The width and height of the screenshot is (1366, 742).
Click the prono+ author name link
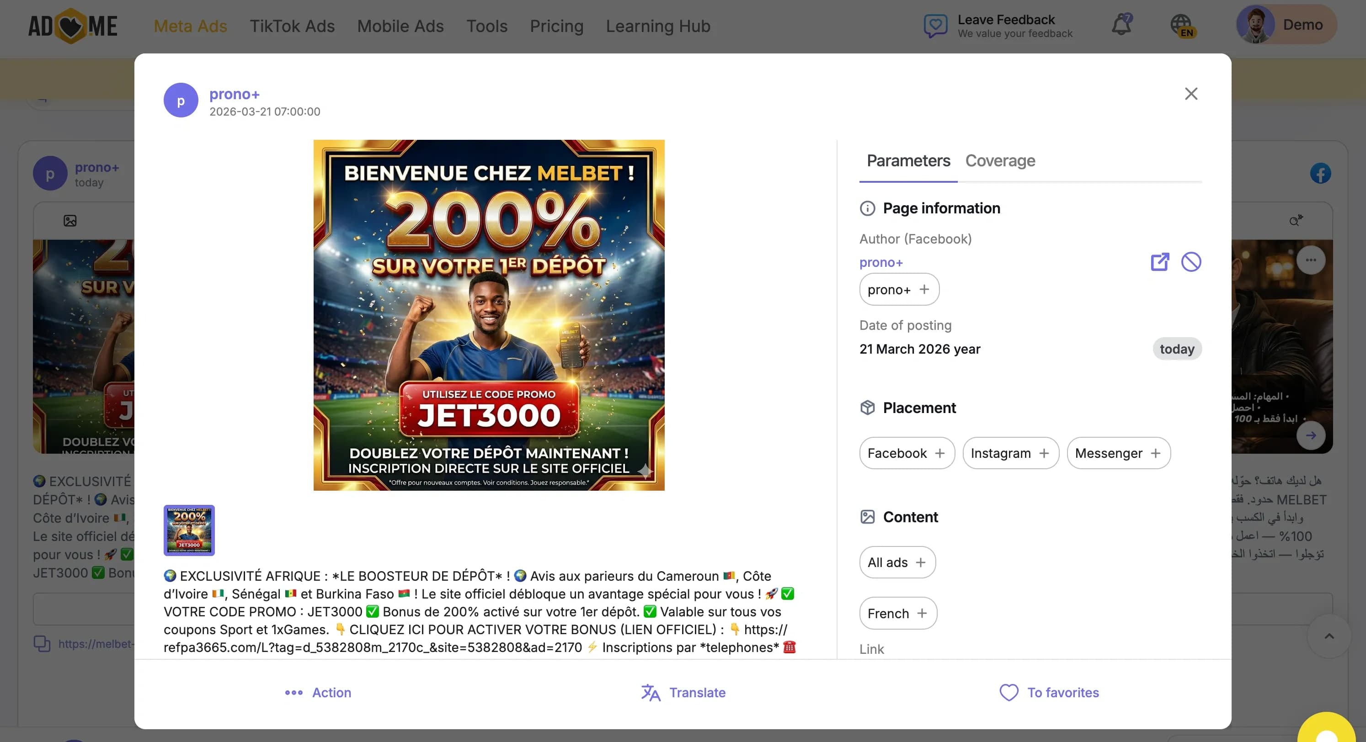click(x=881, y=262)
